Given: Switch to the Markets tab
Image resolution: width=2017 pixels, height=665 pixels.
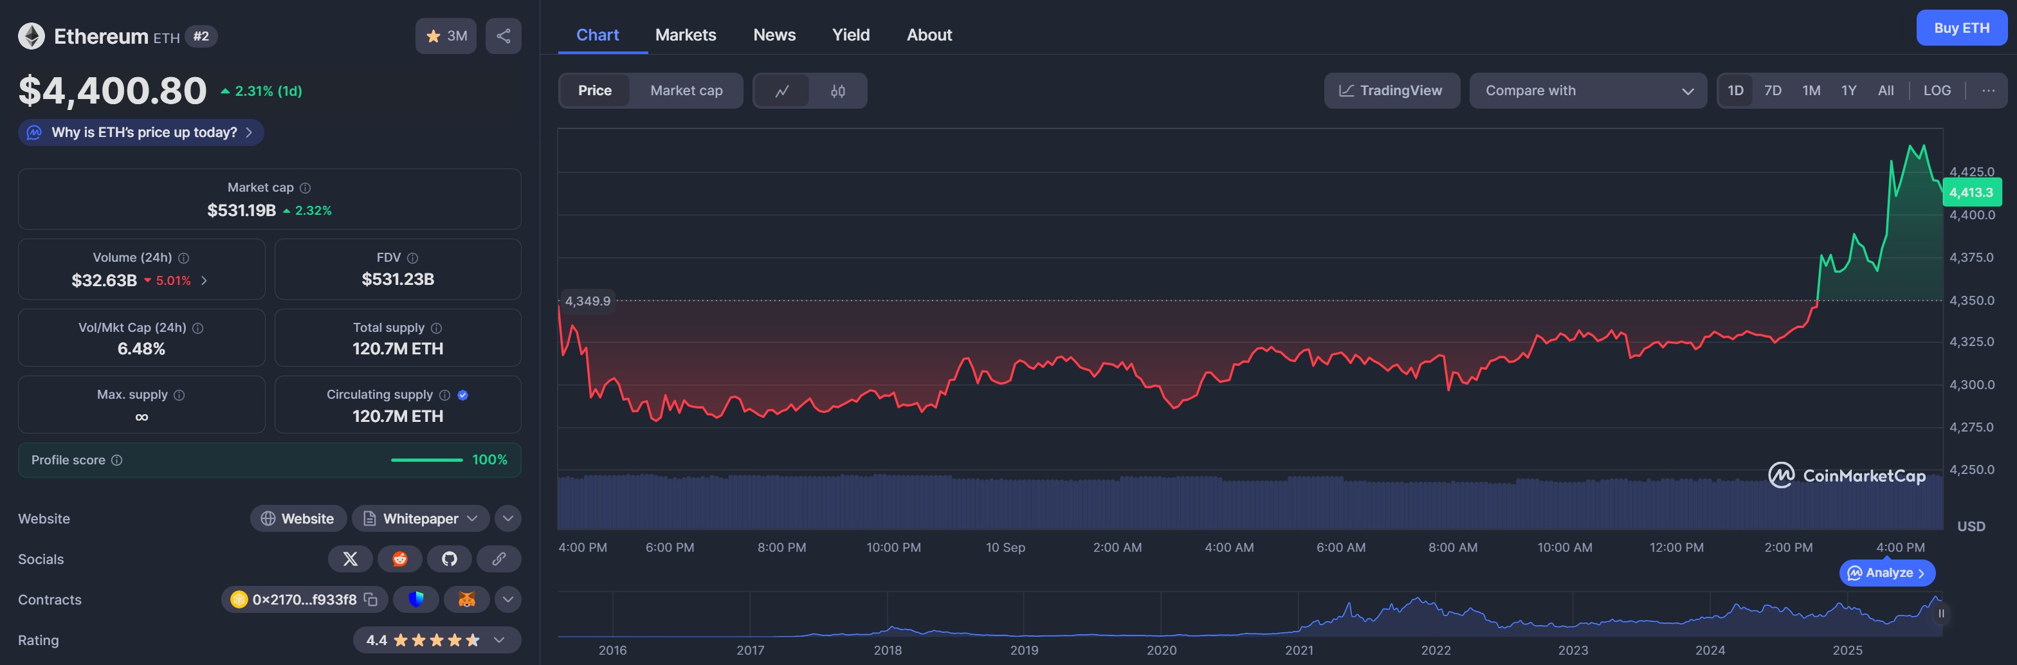Looking at the screenshot, I should coord(685,35).
